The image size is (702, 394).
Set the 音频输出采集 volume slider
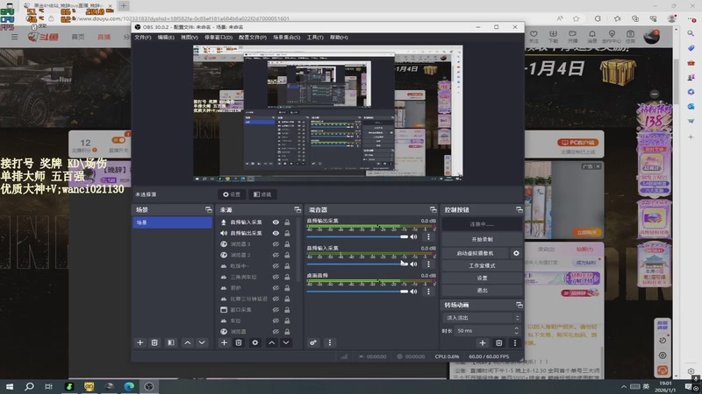click(357, 236)
